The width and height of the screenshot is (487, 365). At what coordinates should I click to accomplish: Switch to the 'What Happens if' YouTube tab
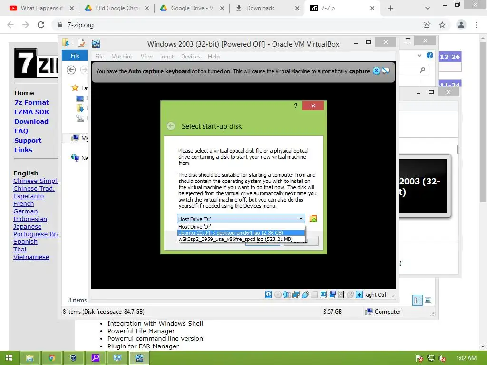(x=41, y=8)
